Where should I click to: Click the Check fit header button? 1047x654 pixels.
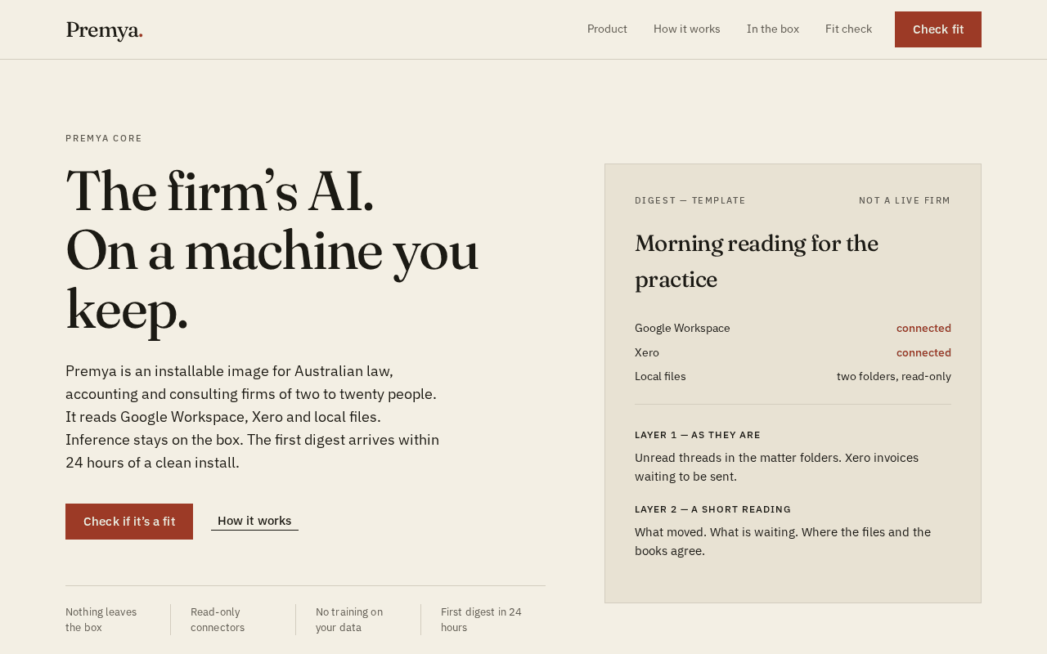tap(938, 29)
